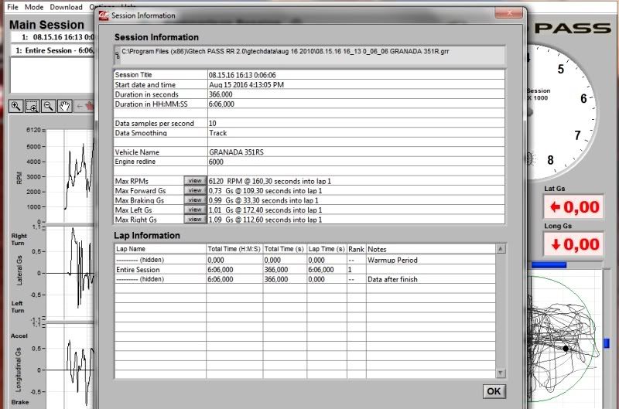View the Max Left Gs point
Screen dimensions: 619x409
[x=195, y=210]
